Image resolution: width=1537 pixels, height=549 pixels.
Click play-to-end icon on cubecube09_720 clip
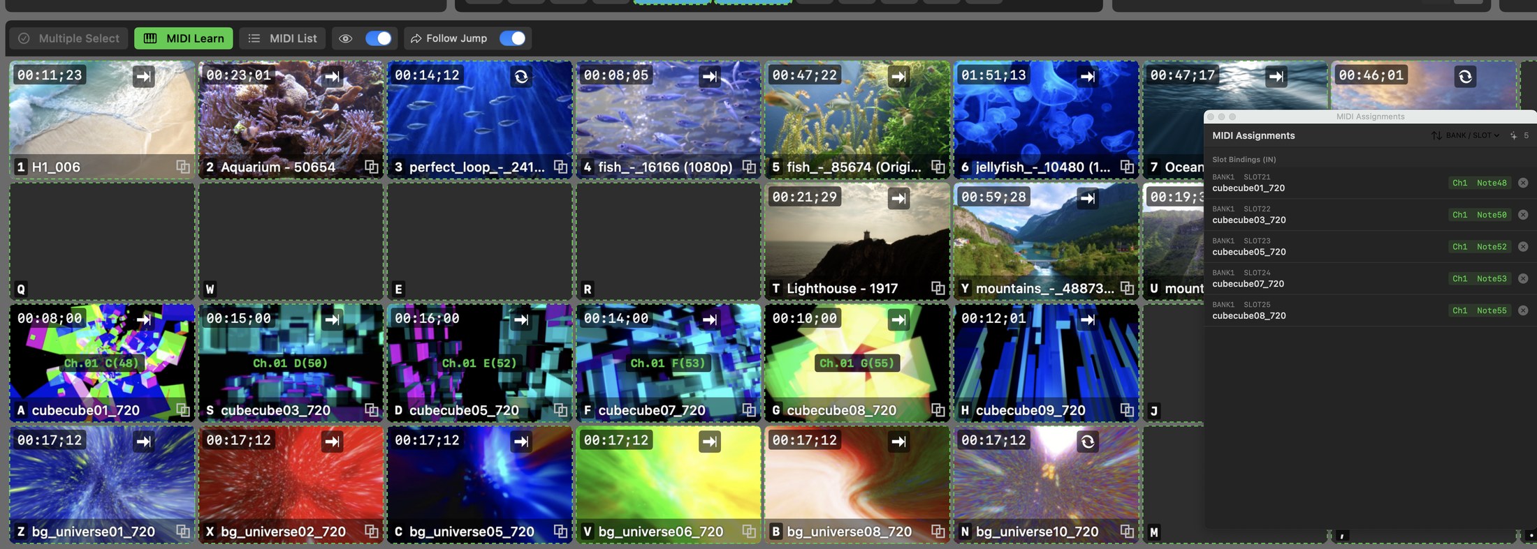coord(1088,319)
